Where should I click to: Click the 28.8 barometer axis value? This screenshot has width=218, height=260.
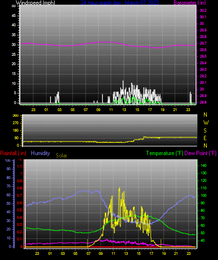pos(203,102)
